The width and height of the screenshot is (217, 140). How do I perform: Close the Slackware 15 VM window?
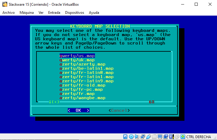tap(210, 4)
